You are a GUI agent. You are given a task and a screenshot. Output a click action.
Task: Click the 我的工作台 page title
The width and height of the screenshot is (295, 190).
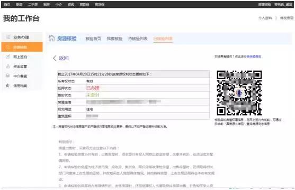(x=21, y=18)
